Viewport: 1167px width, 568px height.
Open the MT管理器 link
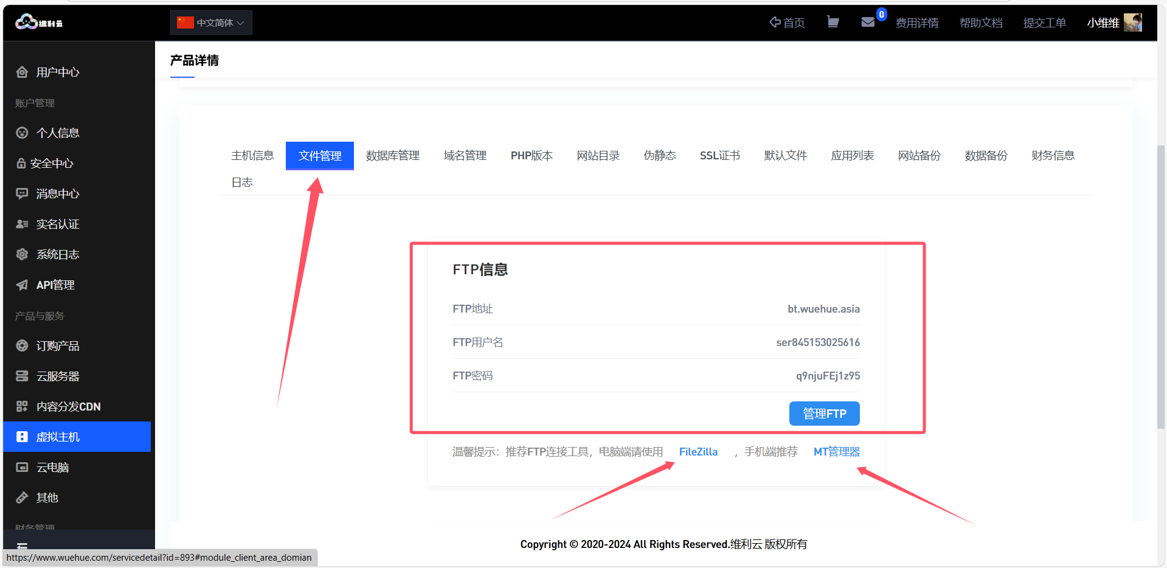click(837, 452)
